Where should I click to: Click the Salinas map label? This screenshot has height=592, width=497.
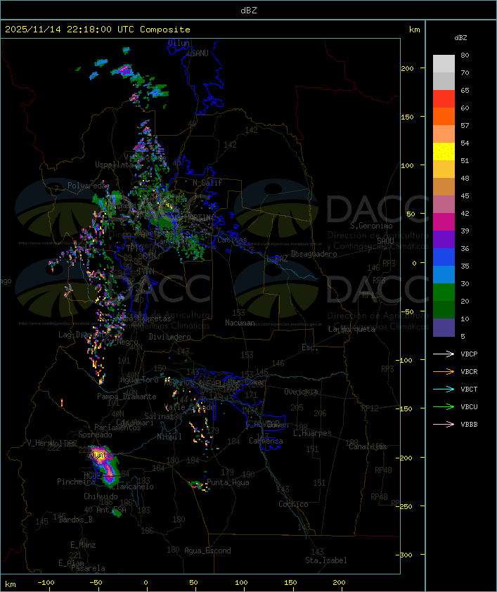159,416
